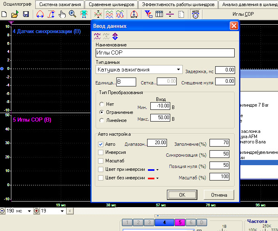Image resolution: width=278 pixels, height=231 pixels.
Task: Click the purple divider split icon
Action: coord(170,14)
